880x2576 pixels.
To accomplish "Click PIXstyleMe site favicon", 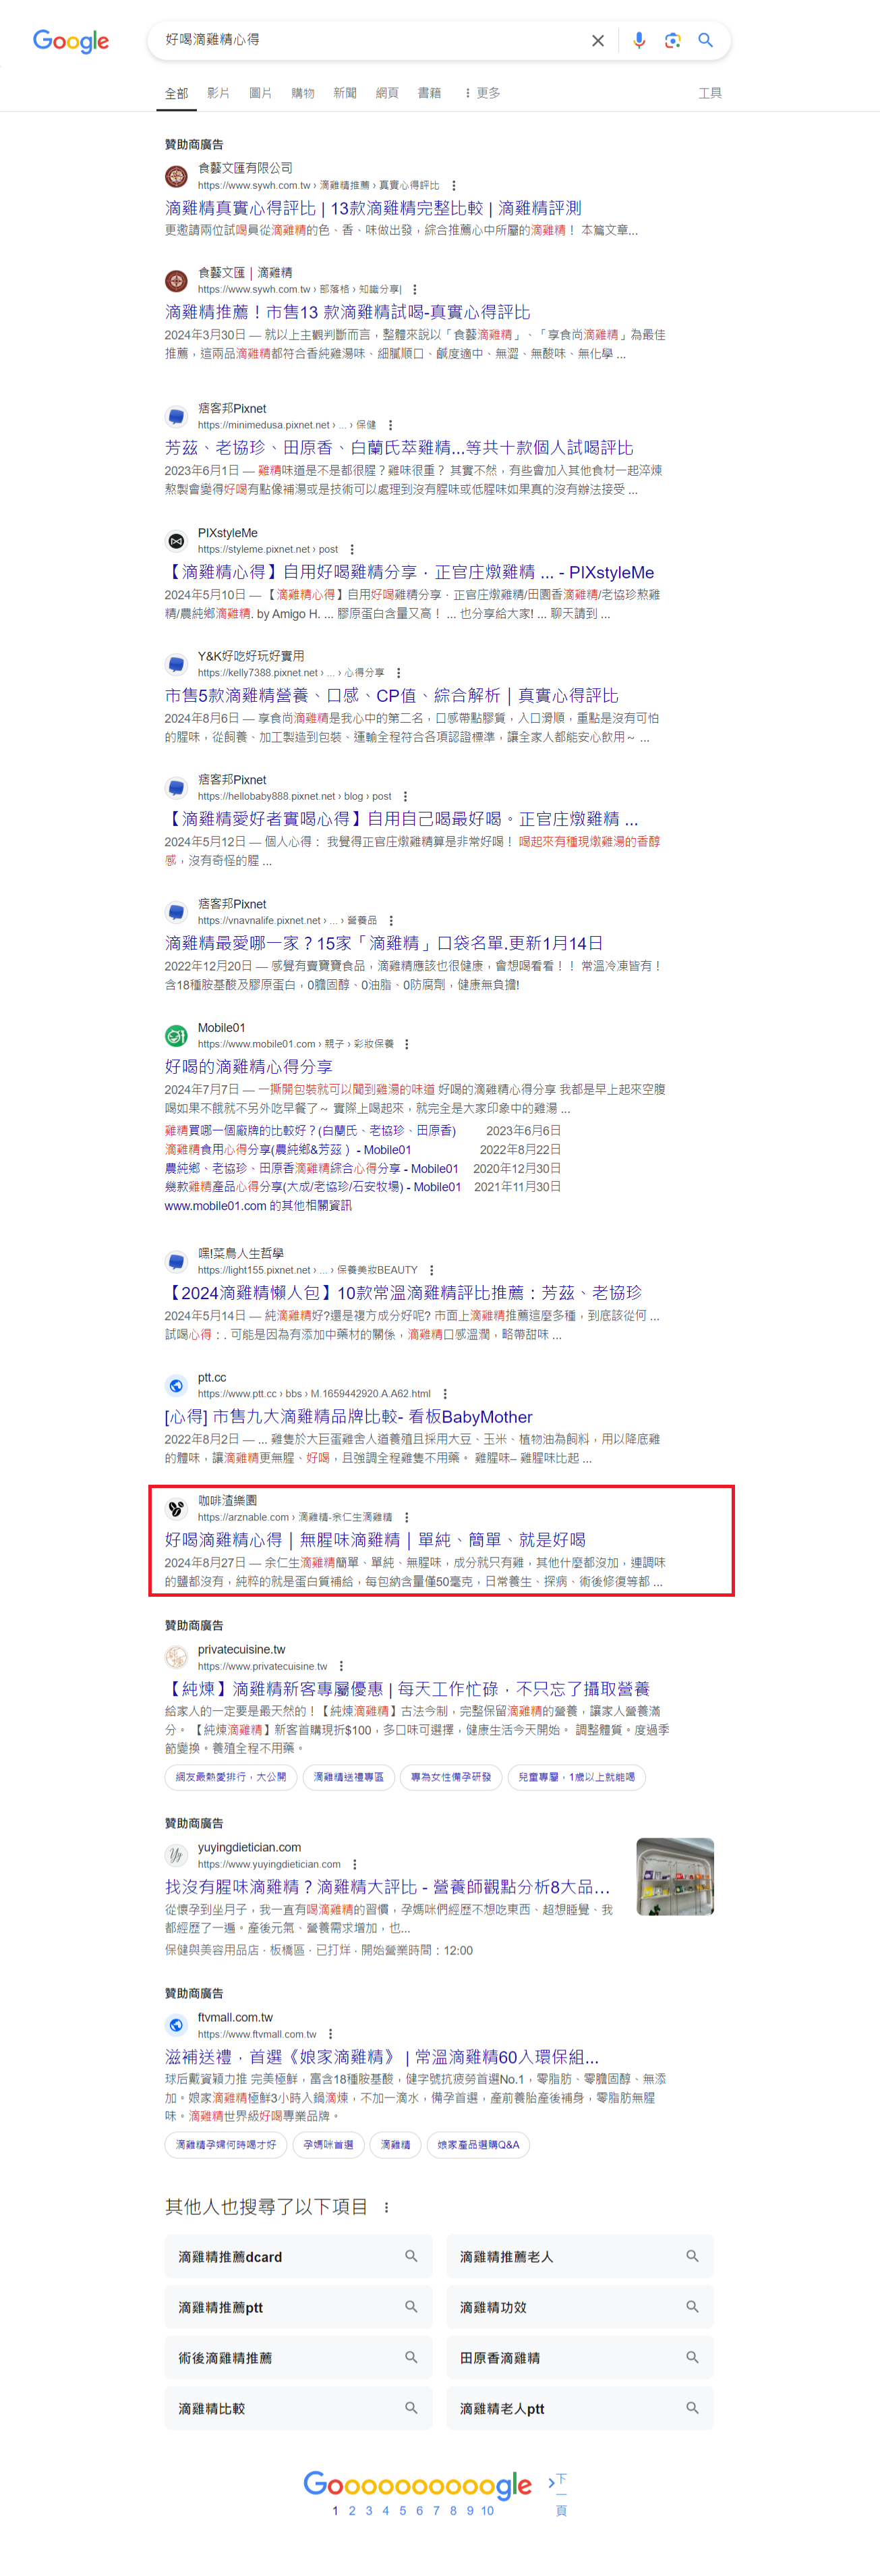I will coord(176,541).
